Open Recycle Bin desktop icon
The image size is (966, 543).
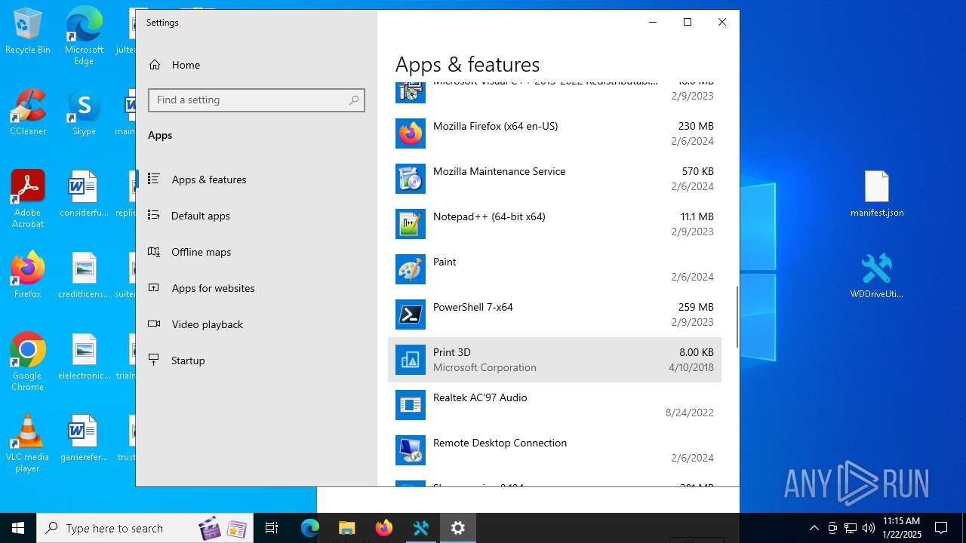point(27,32)
